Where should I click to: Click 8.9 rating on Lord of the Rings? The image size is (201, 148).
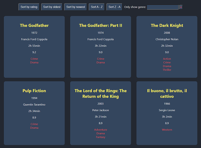[100, 123]
